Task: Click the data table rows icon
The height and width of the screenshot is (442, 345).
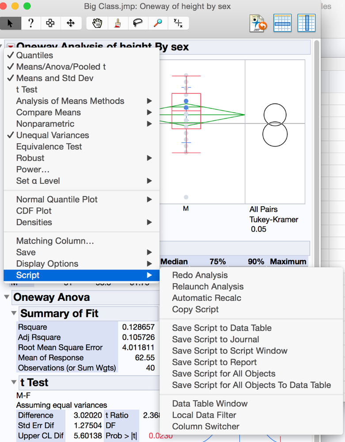Action: click(x=282, y=23)
